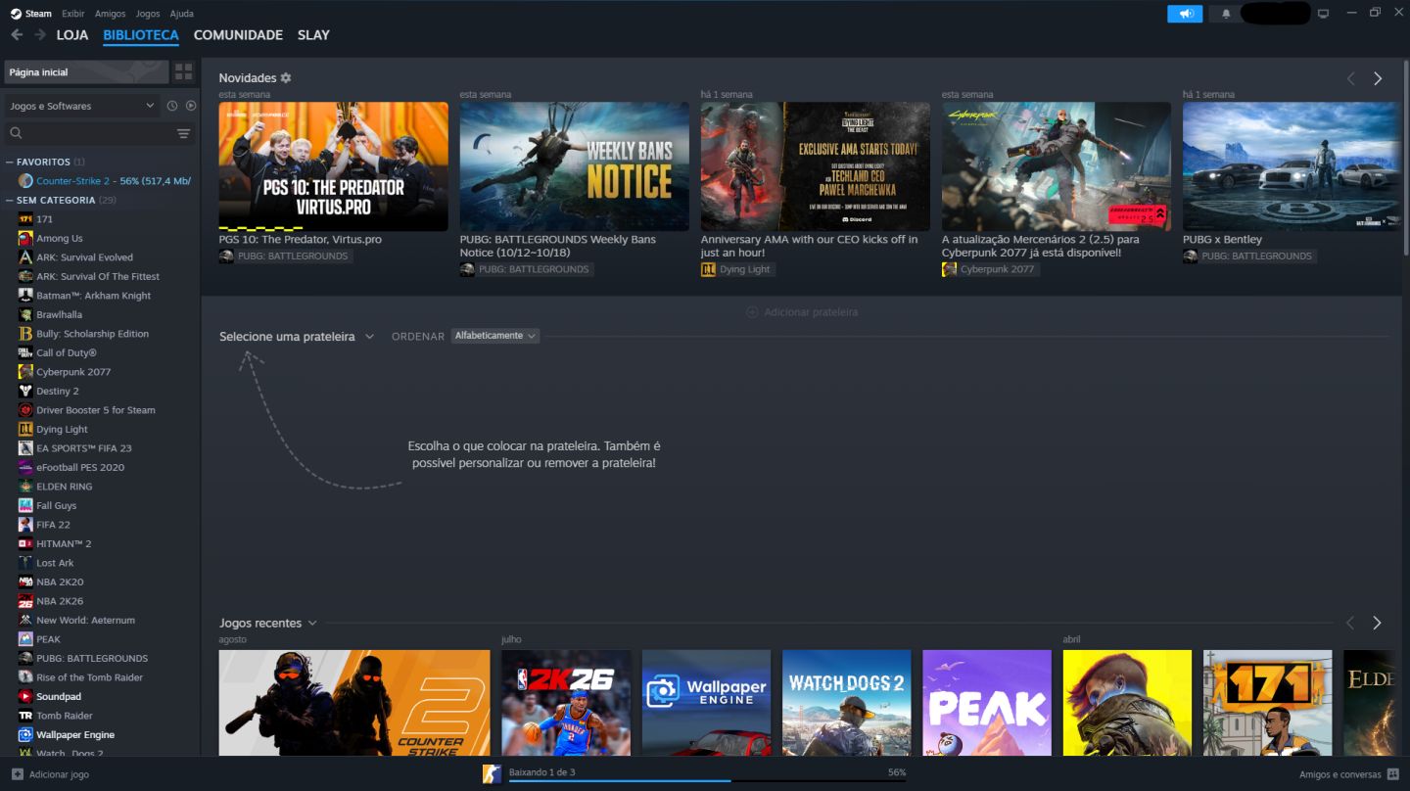The width and height of the screenshot is (1410, 791).
Task: Toggle the ready-to-play filter icon
Action: [191, 106]
